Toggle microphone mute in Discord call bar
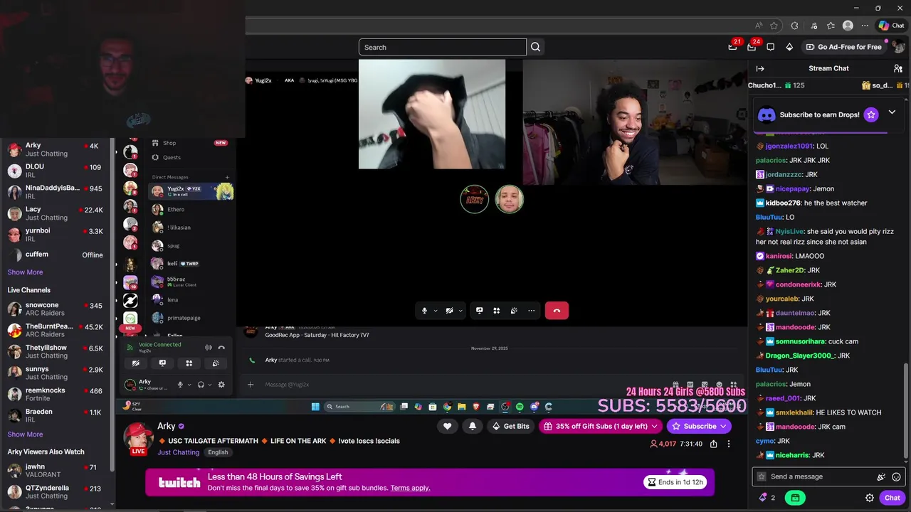 pyautogui.click(x=425, y=311)
